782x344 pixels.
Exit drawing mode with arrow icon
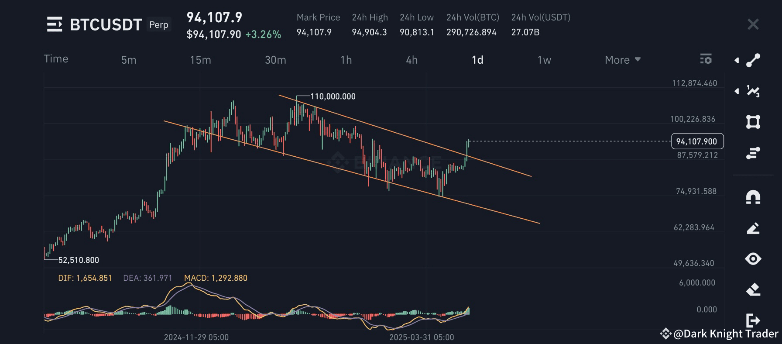[753, 320]
